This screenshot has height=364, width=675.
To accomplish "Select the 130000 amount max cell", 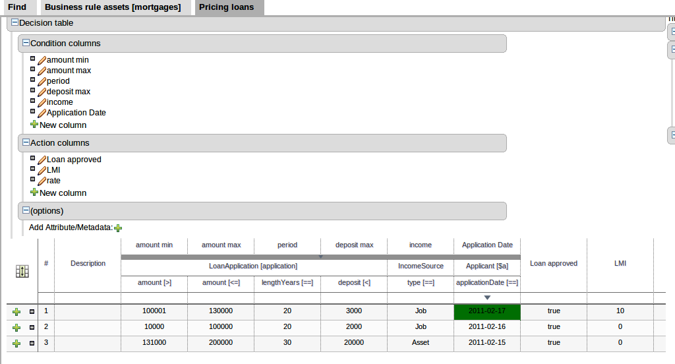I will 221,312.
